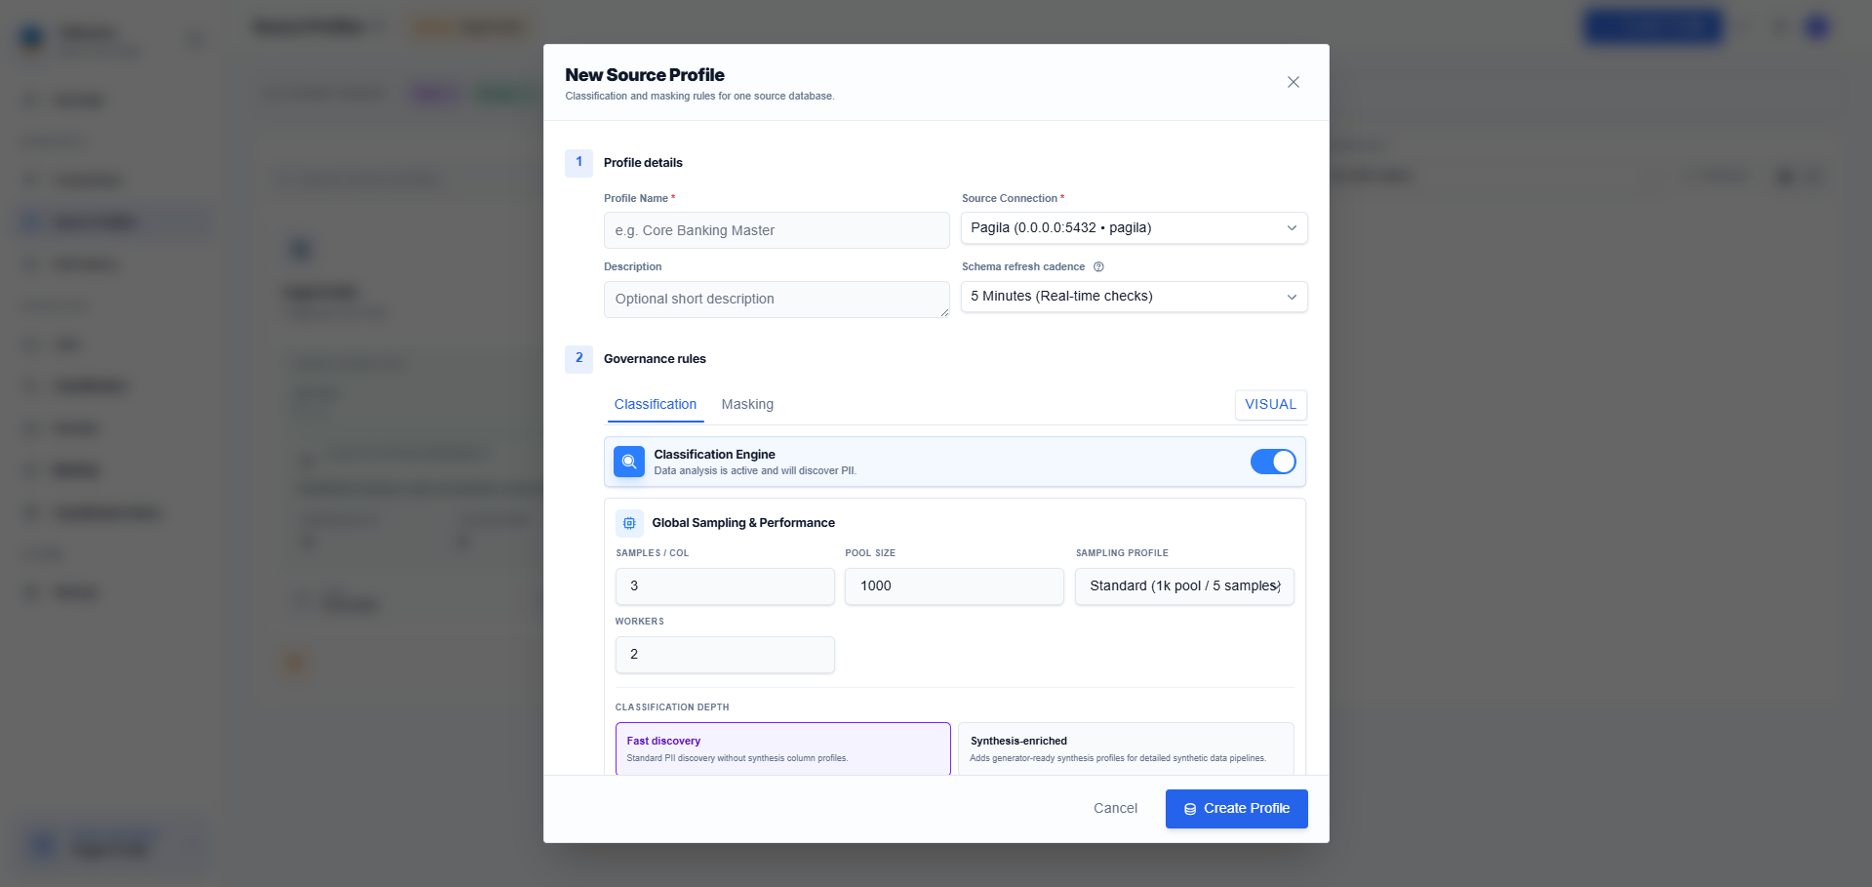Focus the Profile Name input field
This screenshot has width=1872, height=887.
click(777, 230)
